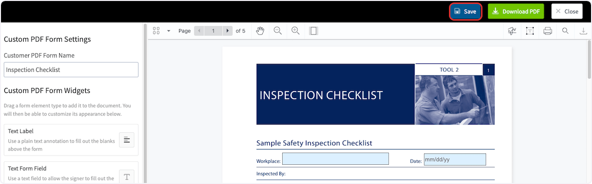Select the Text Form Field widget icon

pos(126,177)
